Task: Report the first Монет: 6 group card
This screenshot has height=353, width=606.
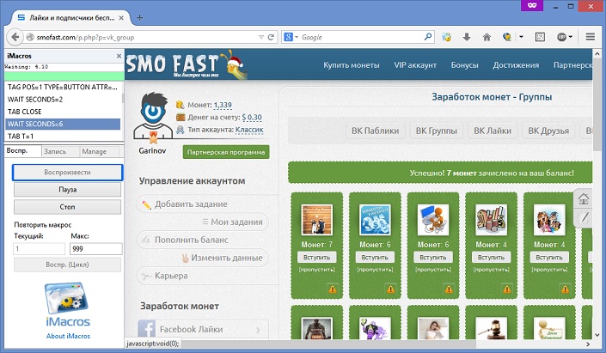Action: click(x=390, y=289)
